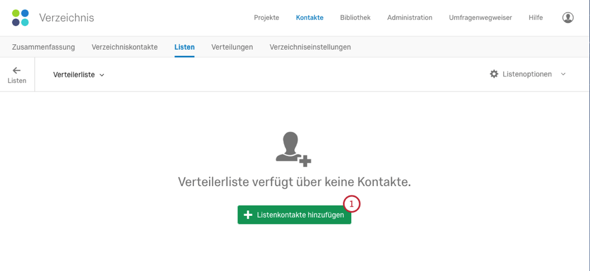Image resolution: width=590 pixels, height=271 pixels.
Task: Click the Listenoptionen label
Action: point(527,74)
